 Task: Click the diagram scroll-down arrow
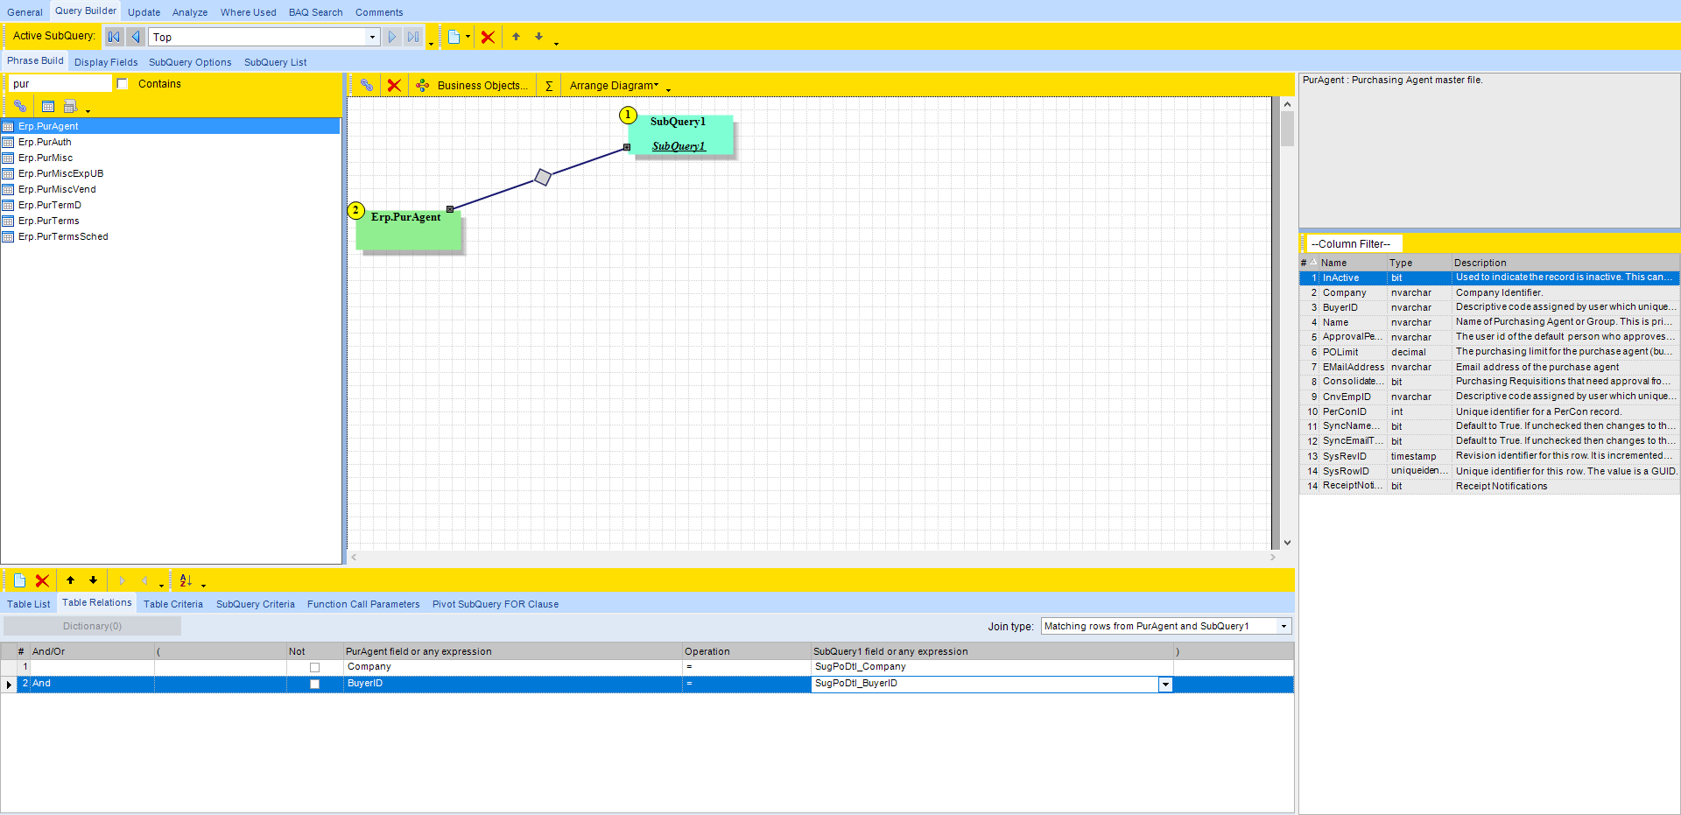(x=1287, y=543)
